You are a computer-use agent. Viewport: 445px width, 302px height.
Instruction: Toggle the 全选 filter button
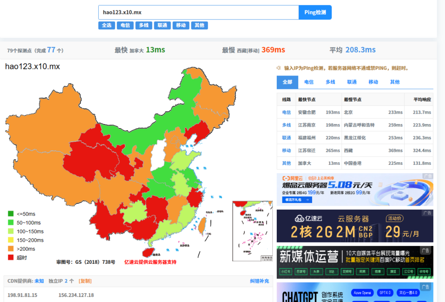[x=106, y=26]
